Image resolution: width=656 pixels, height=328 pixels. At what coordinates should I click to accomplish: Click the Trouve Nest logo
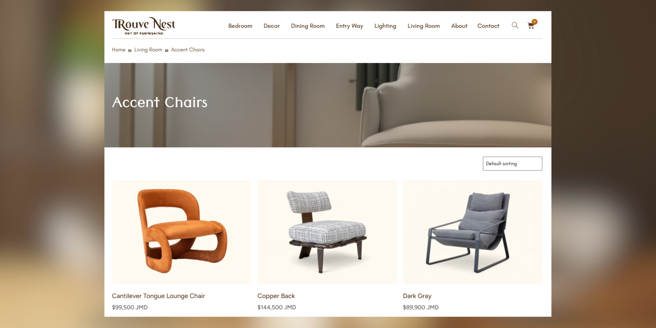[144, 26]
